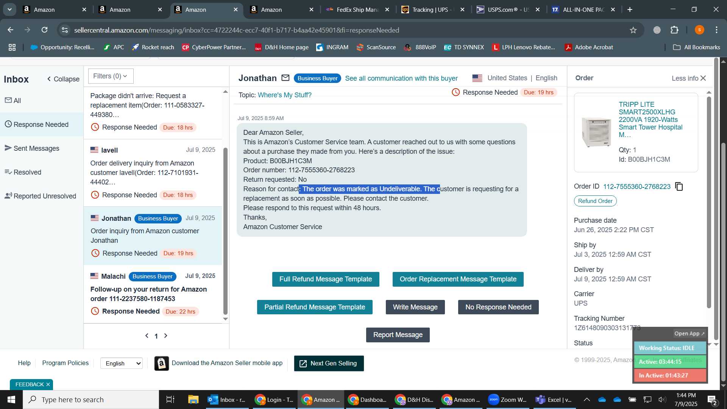Screen dimensions: 727x409
Task: Reload the page with the refresh icon
Action: click(x=45, y=30)
